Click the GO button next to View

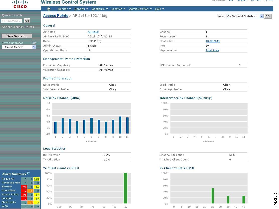(268, 16)
